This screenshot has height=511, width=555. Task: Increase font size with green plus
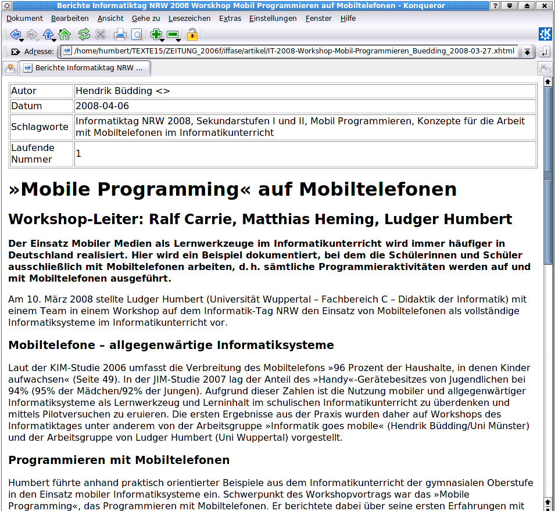pos(156,35)
